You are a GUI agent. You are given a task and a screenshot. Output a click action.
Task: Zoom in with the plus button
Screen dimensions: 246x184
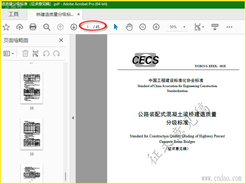click(x=156, y=27)
